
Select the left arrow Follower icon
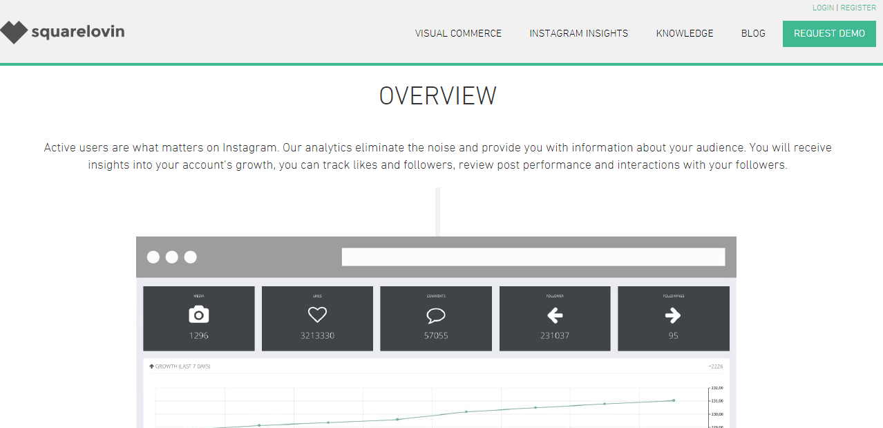555,316
